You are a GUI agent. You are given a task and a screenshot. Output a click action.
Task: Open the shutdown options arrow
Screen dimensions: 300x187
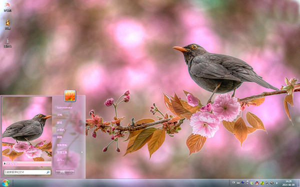click(x=72, y=172)
